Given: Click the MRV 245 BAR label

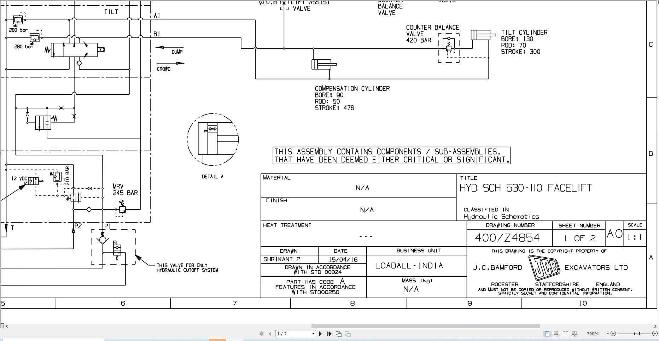Looking at the screenshot, I should pos(125,189).
